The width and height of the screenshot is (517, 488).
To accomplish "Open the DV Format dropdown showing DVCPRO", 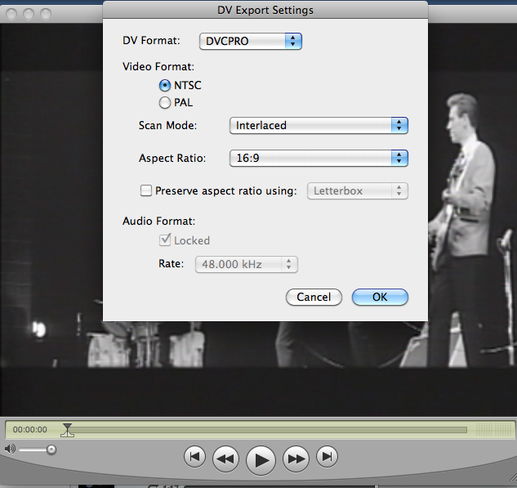I will pyautogui.click(x=251, y=41).
